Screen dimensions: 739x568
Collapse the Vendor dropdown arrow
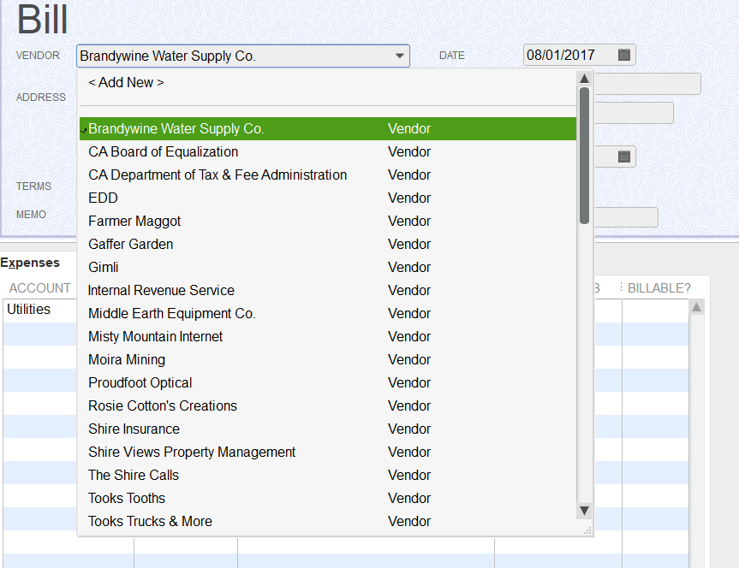[x=399, y=56]
